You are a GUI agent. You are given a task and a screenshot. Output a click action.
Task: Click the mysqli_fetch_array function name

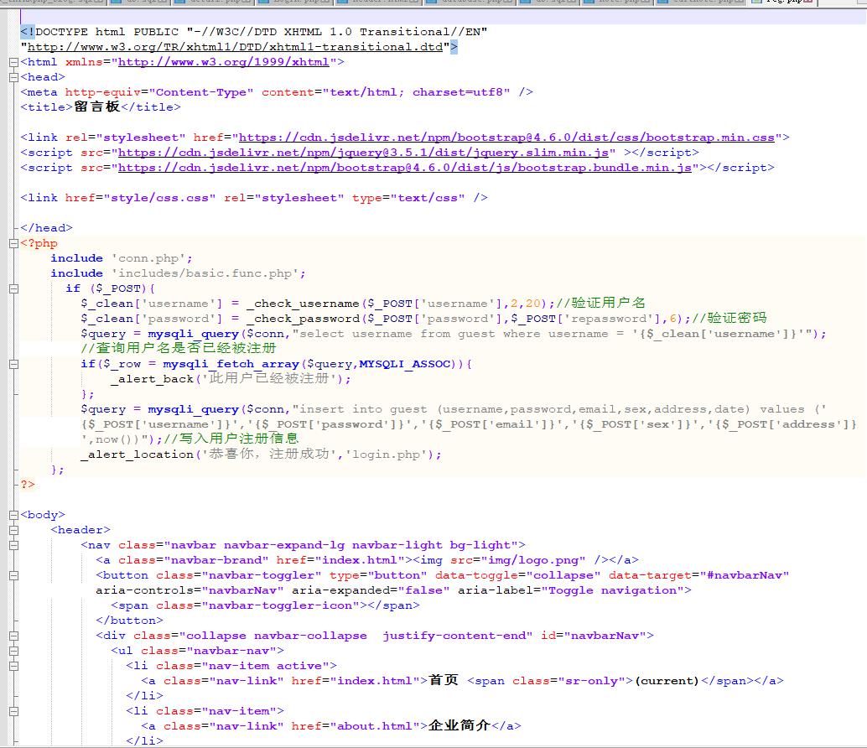coord(231,364)
